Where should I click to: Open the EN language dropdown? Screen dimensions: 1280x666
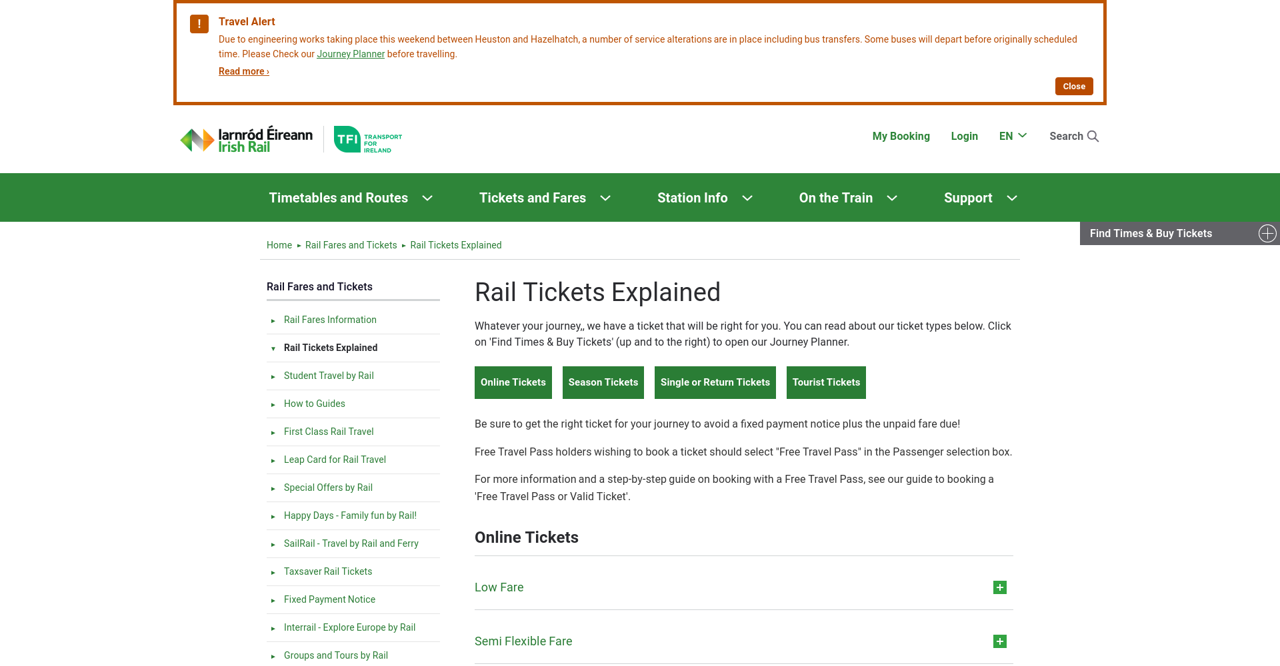1013,136
